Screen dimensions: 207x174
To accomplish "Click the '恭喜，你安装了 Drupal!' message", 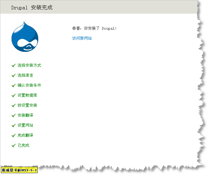I will coord(94,28).
